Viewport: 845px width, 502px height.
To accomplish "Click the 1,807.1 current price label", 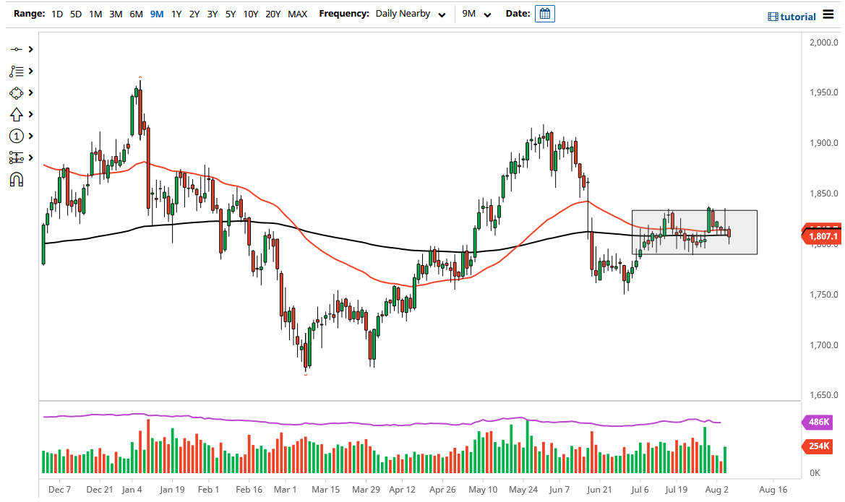I will pos(823,236).
